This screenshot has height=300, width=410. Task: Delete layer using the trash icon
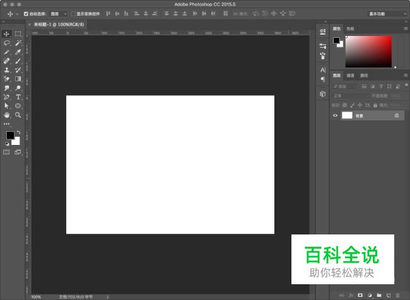pyautogui.click(x=398, y=295)
